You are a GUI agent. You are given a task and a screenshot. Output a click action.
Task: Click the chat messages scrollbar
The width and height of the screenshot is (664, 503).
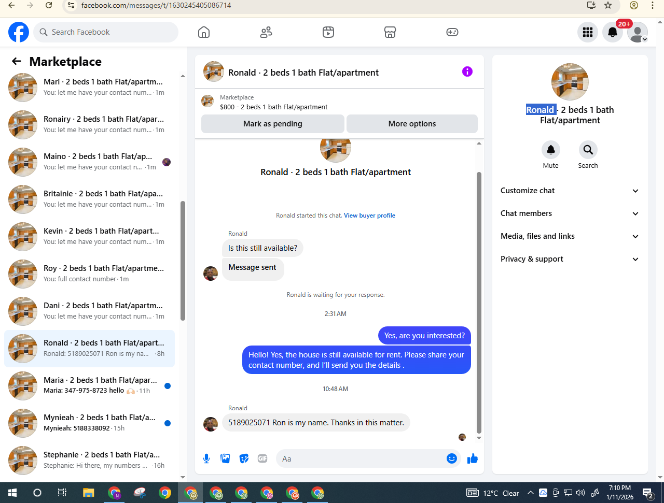coord(479,303)
